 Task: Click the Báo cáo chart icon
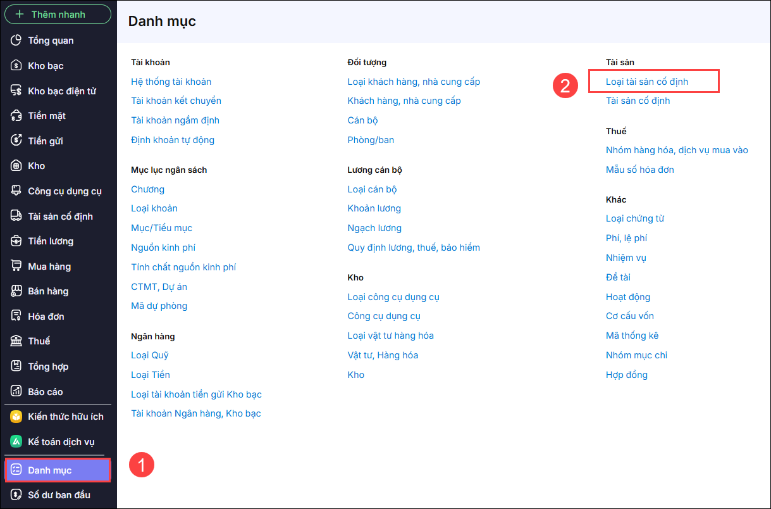(16, 392)
